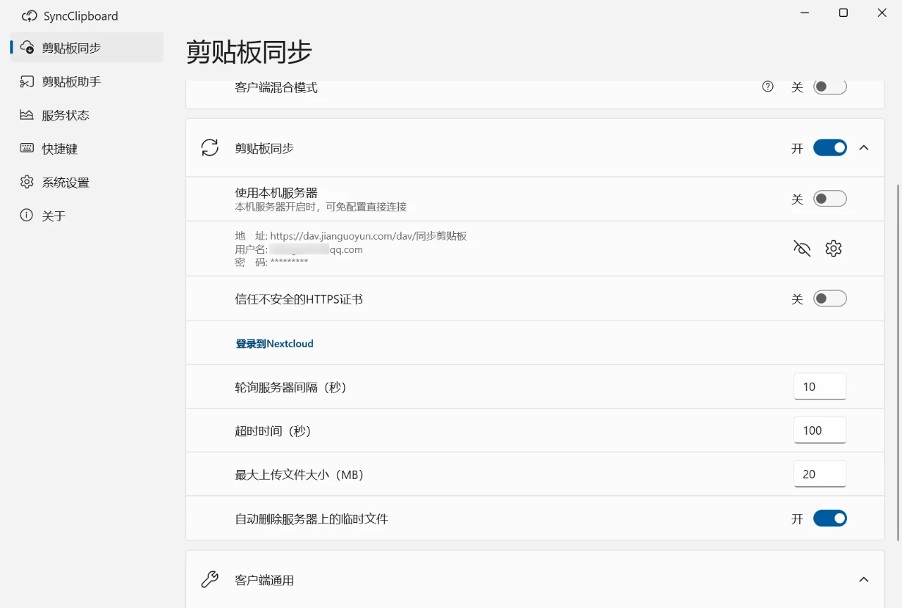Reveal hidden account info with eye icon

click(802, 248)
